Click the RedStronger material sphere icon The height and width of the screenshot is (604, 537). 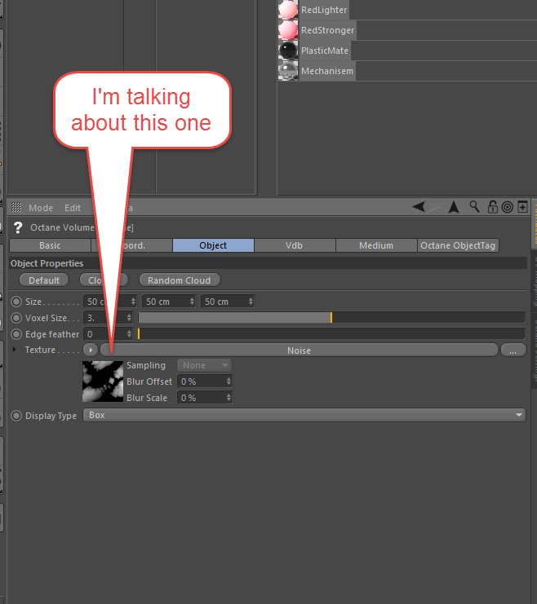pos(288,30)
